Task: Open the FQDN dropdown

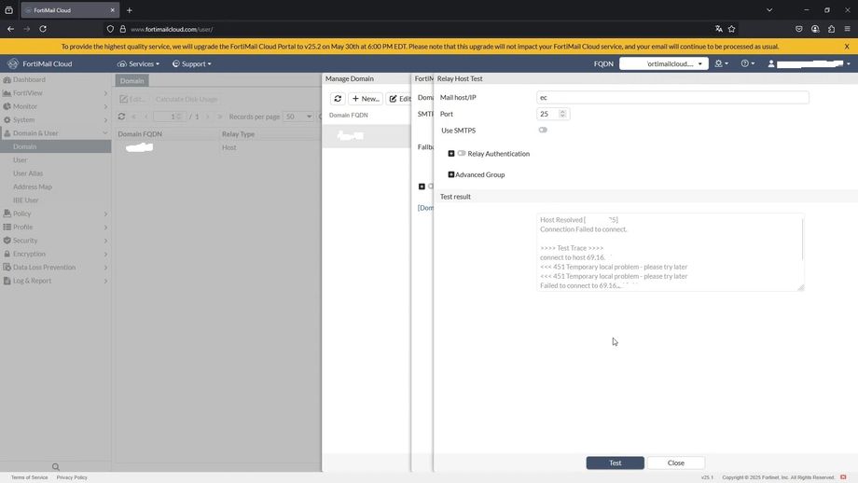Action: pyautogui.click(x=664, y=64)
